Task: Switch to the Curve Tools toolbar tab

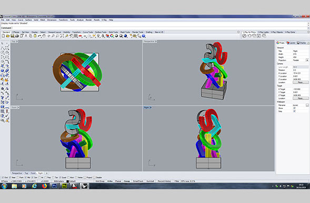Action: tap(87, 32)
